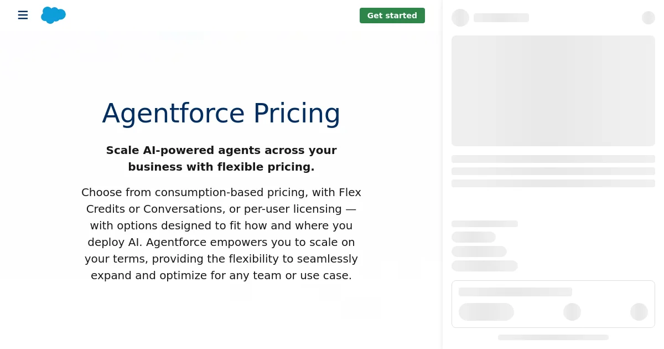Click the footer loading bar beneath the bottom card
This screenshot has height=349, width=664.
(553, 337)
